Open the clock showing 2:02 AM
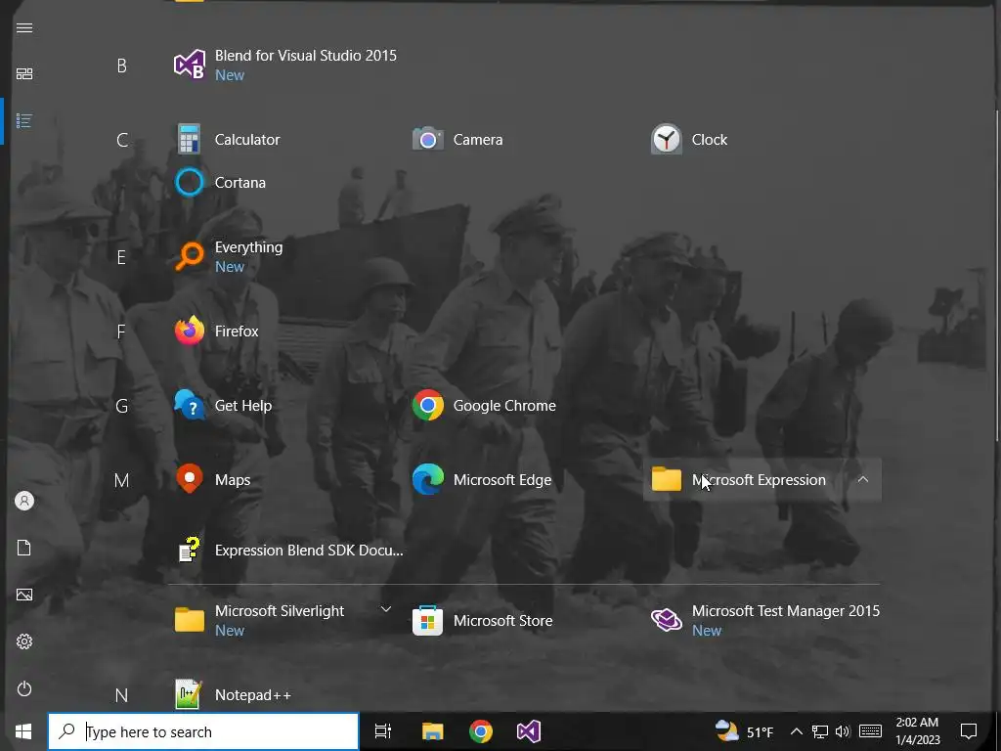This screenshot has width=1001, height=751. tap(917, 731)
